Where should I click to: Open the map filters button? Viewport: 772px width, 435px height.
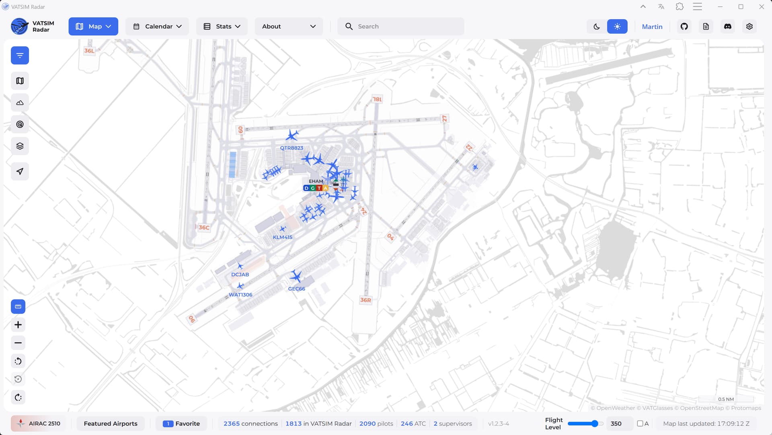[x=20, y=56]
